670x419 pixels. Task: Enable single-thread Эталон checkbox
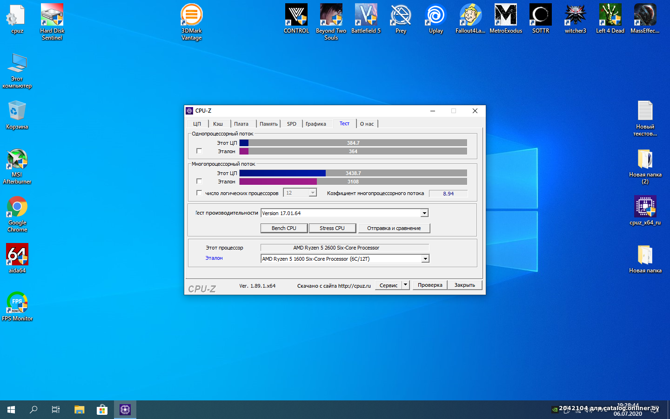click(x=199, y=151)
